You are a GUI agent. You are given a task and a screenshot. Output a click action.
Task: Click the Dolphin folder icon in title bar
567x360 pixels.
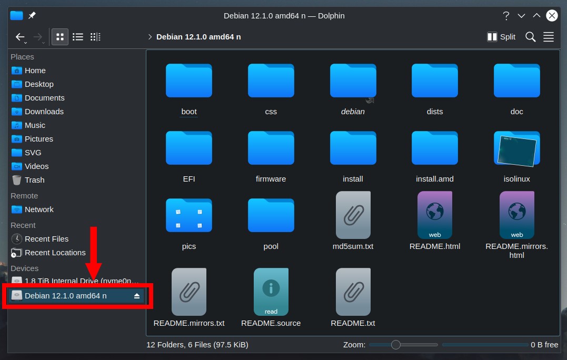tap(17, 15)
